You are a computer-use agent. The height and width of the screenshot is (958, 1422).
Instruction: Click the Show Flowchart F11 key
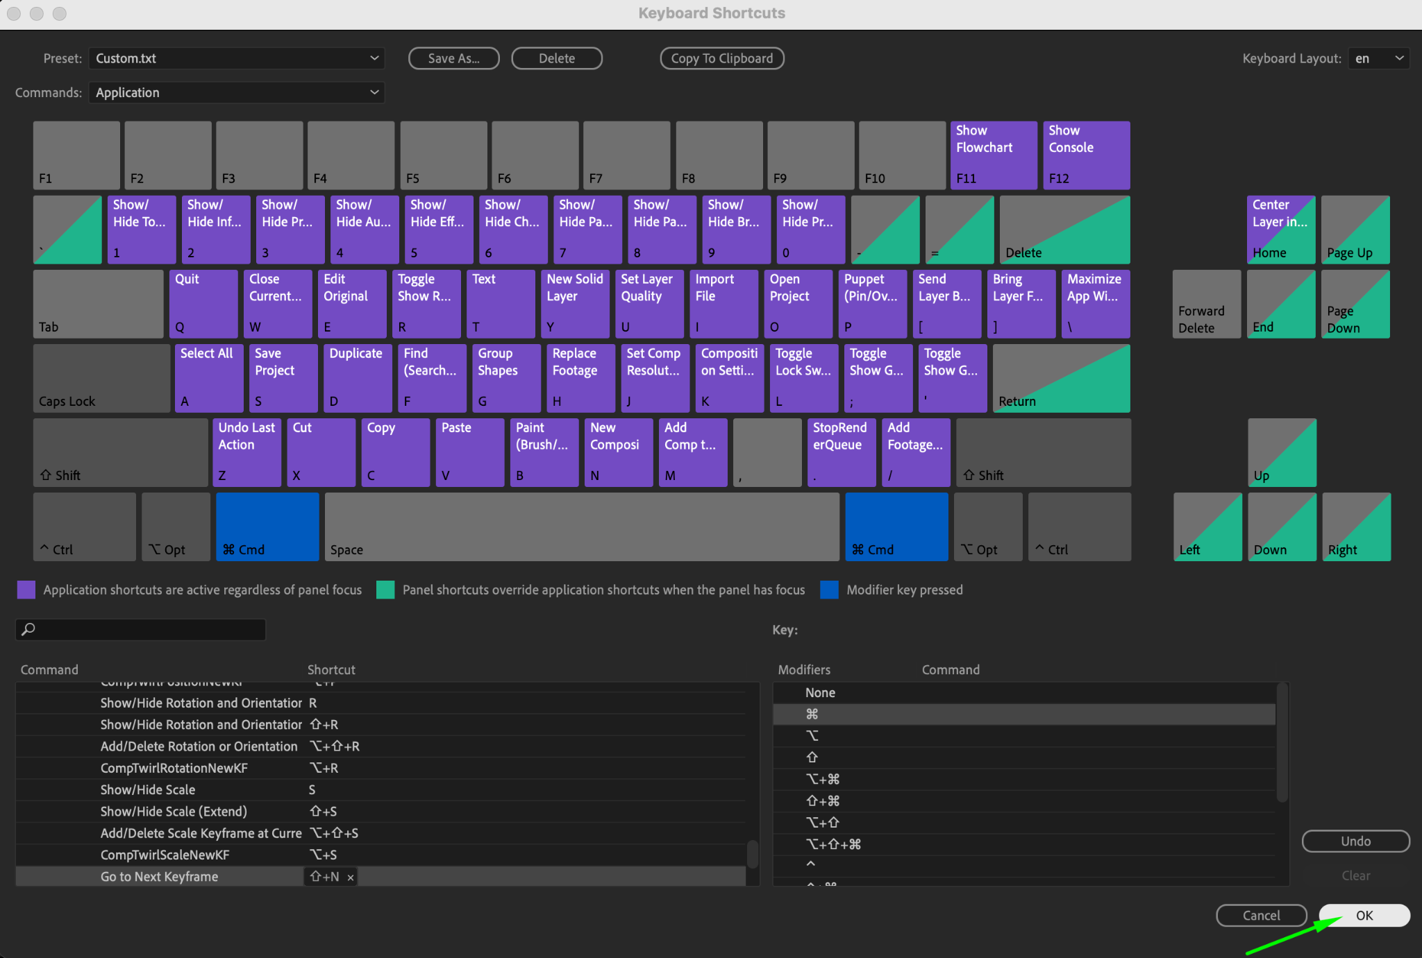click(x=993, y=155)
